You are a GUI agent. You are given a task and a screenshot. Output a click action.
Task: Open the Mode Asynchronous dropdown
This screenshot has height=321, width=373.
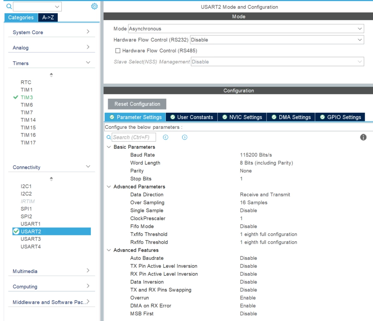tap(246, 29)
